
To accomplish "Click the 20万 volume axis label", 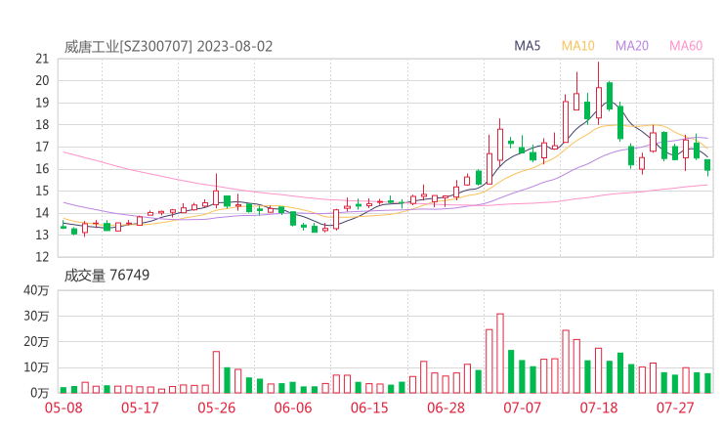I will tap(36, 342).
